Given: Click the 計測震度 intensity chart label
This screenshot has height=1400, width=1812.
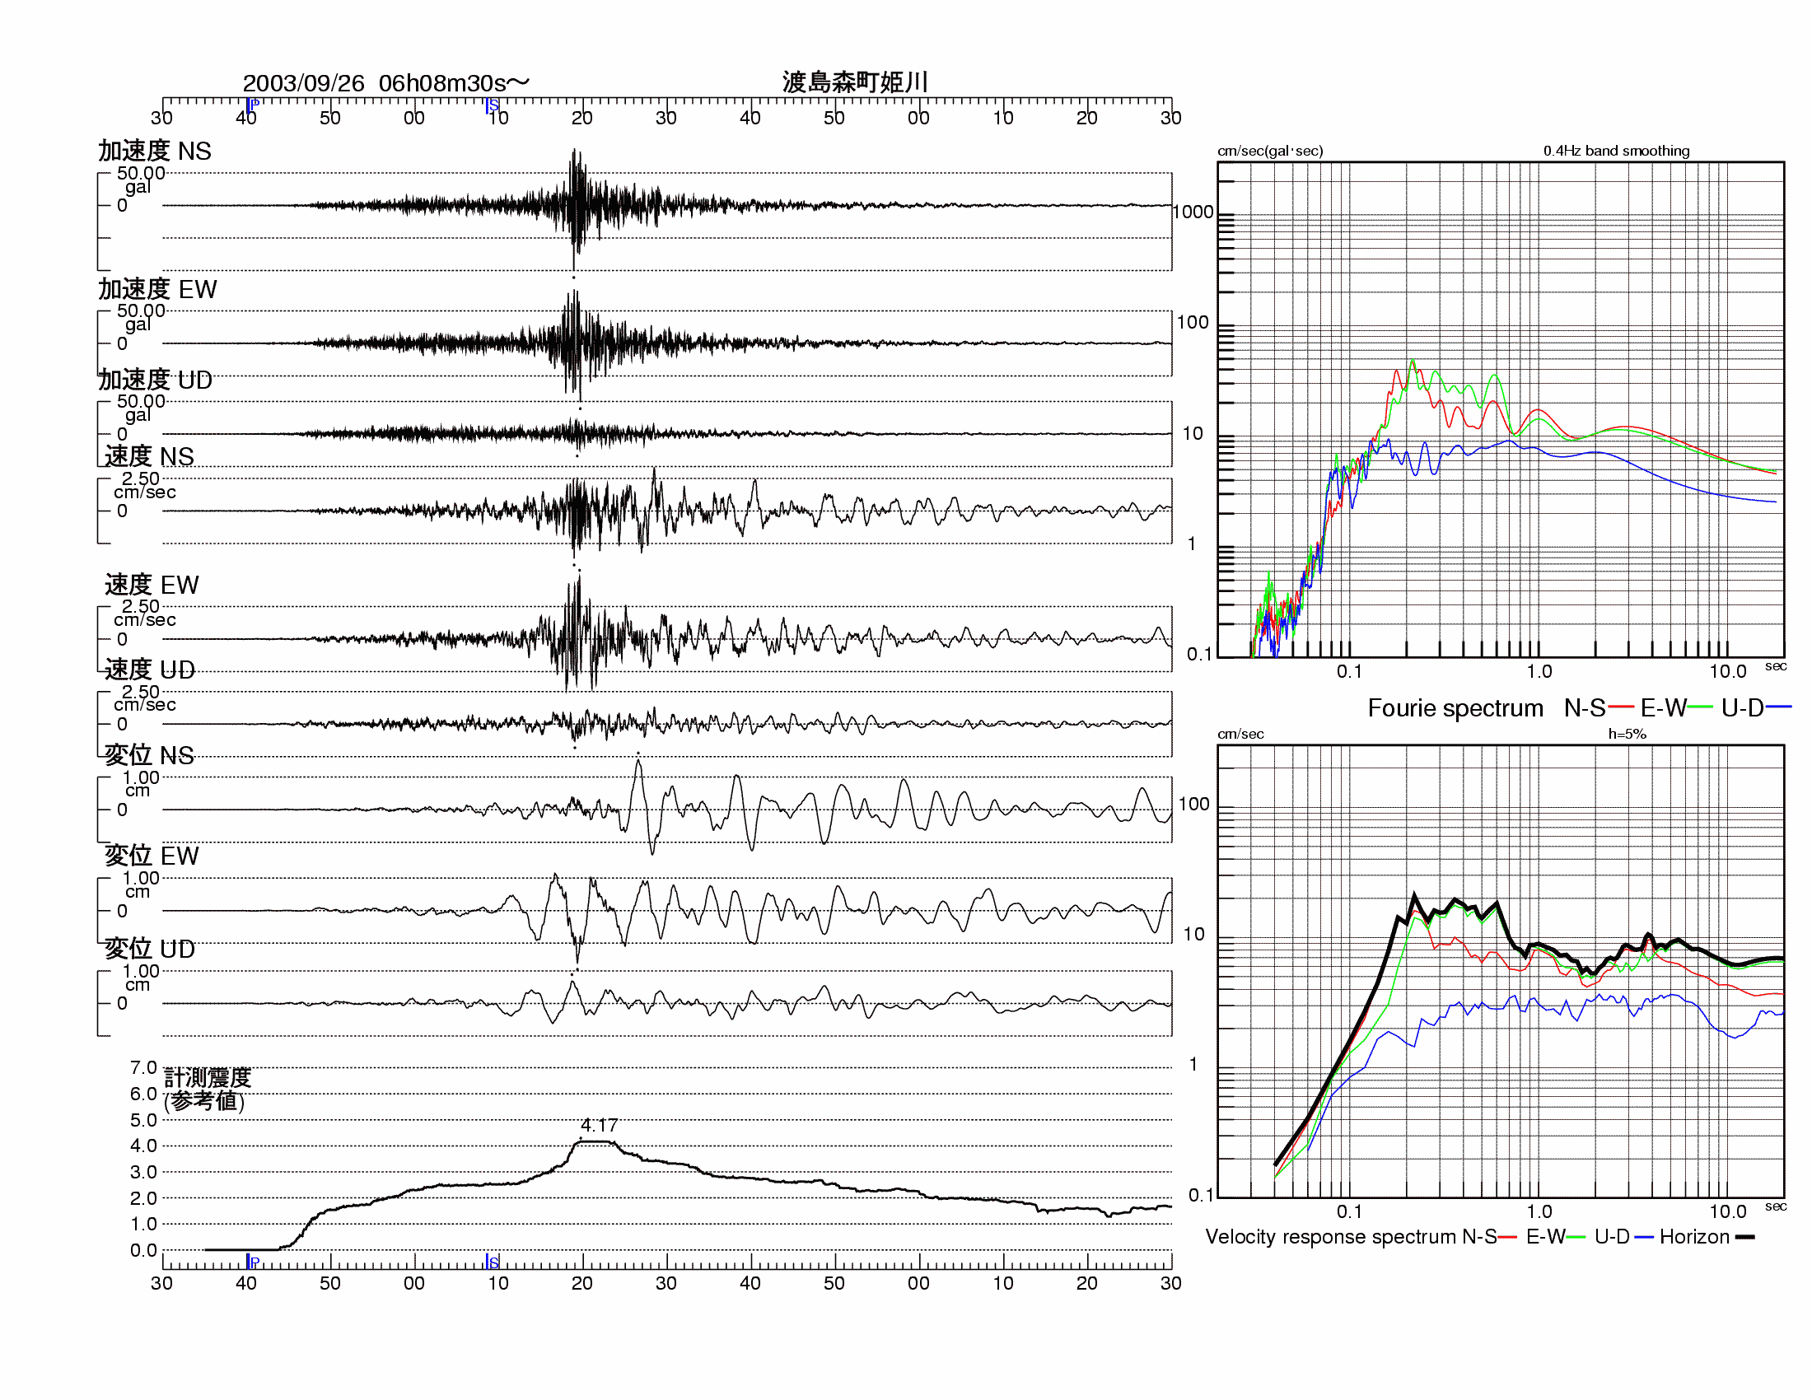Looking at the screenshot, I should (x=208, y=1077).
